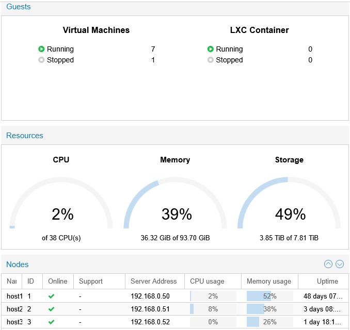This screenshot has height=330, width=350.
Task: Click the Online column header
Action: pyautogui.click(x=57, y=282)
